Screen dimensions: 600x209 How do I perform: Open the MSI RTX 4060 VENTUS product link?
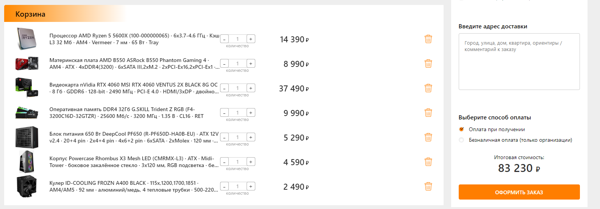click(134, 88)
